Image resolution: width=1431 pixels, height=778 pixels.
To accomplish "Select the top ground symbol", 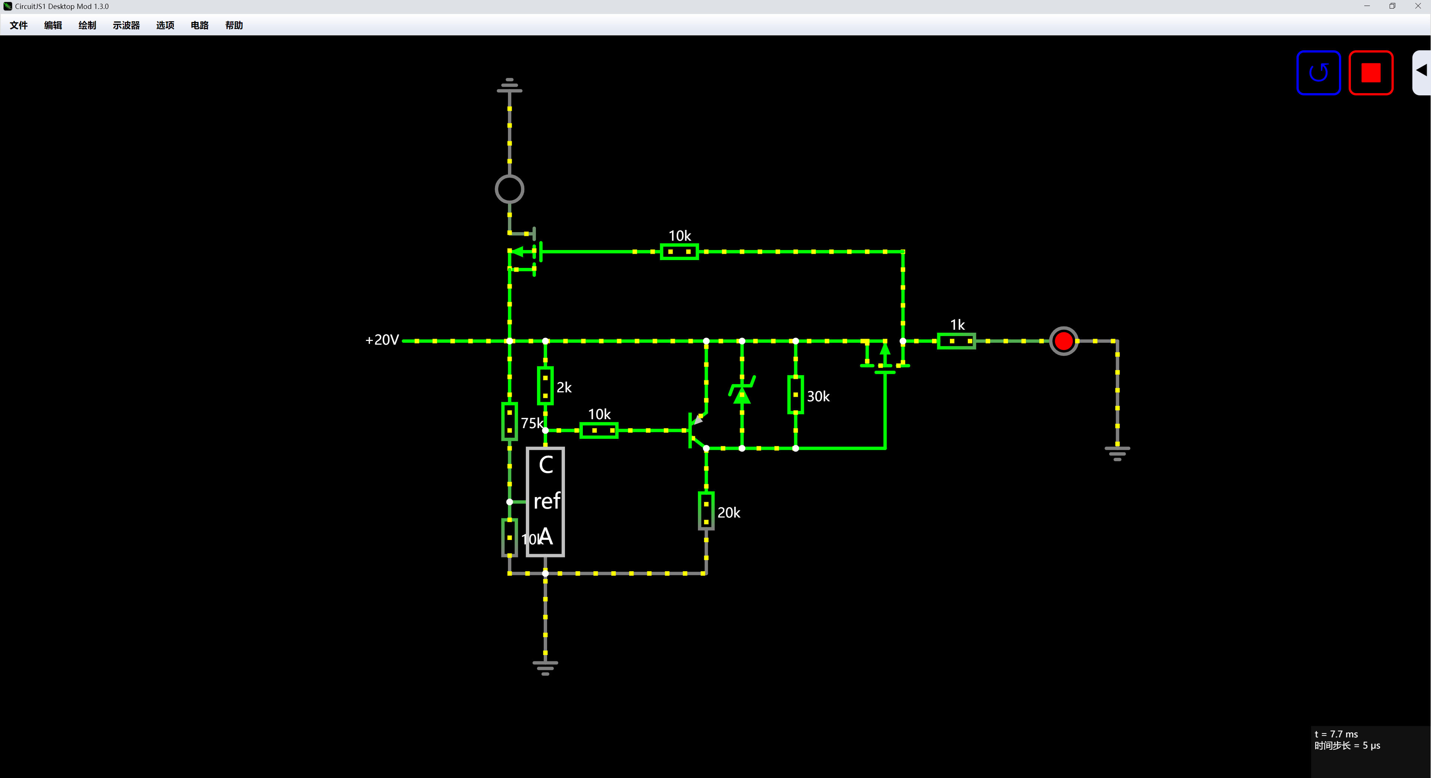I will [x=509, y=86].
